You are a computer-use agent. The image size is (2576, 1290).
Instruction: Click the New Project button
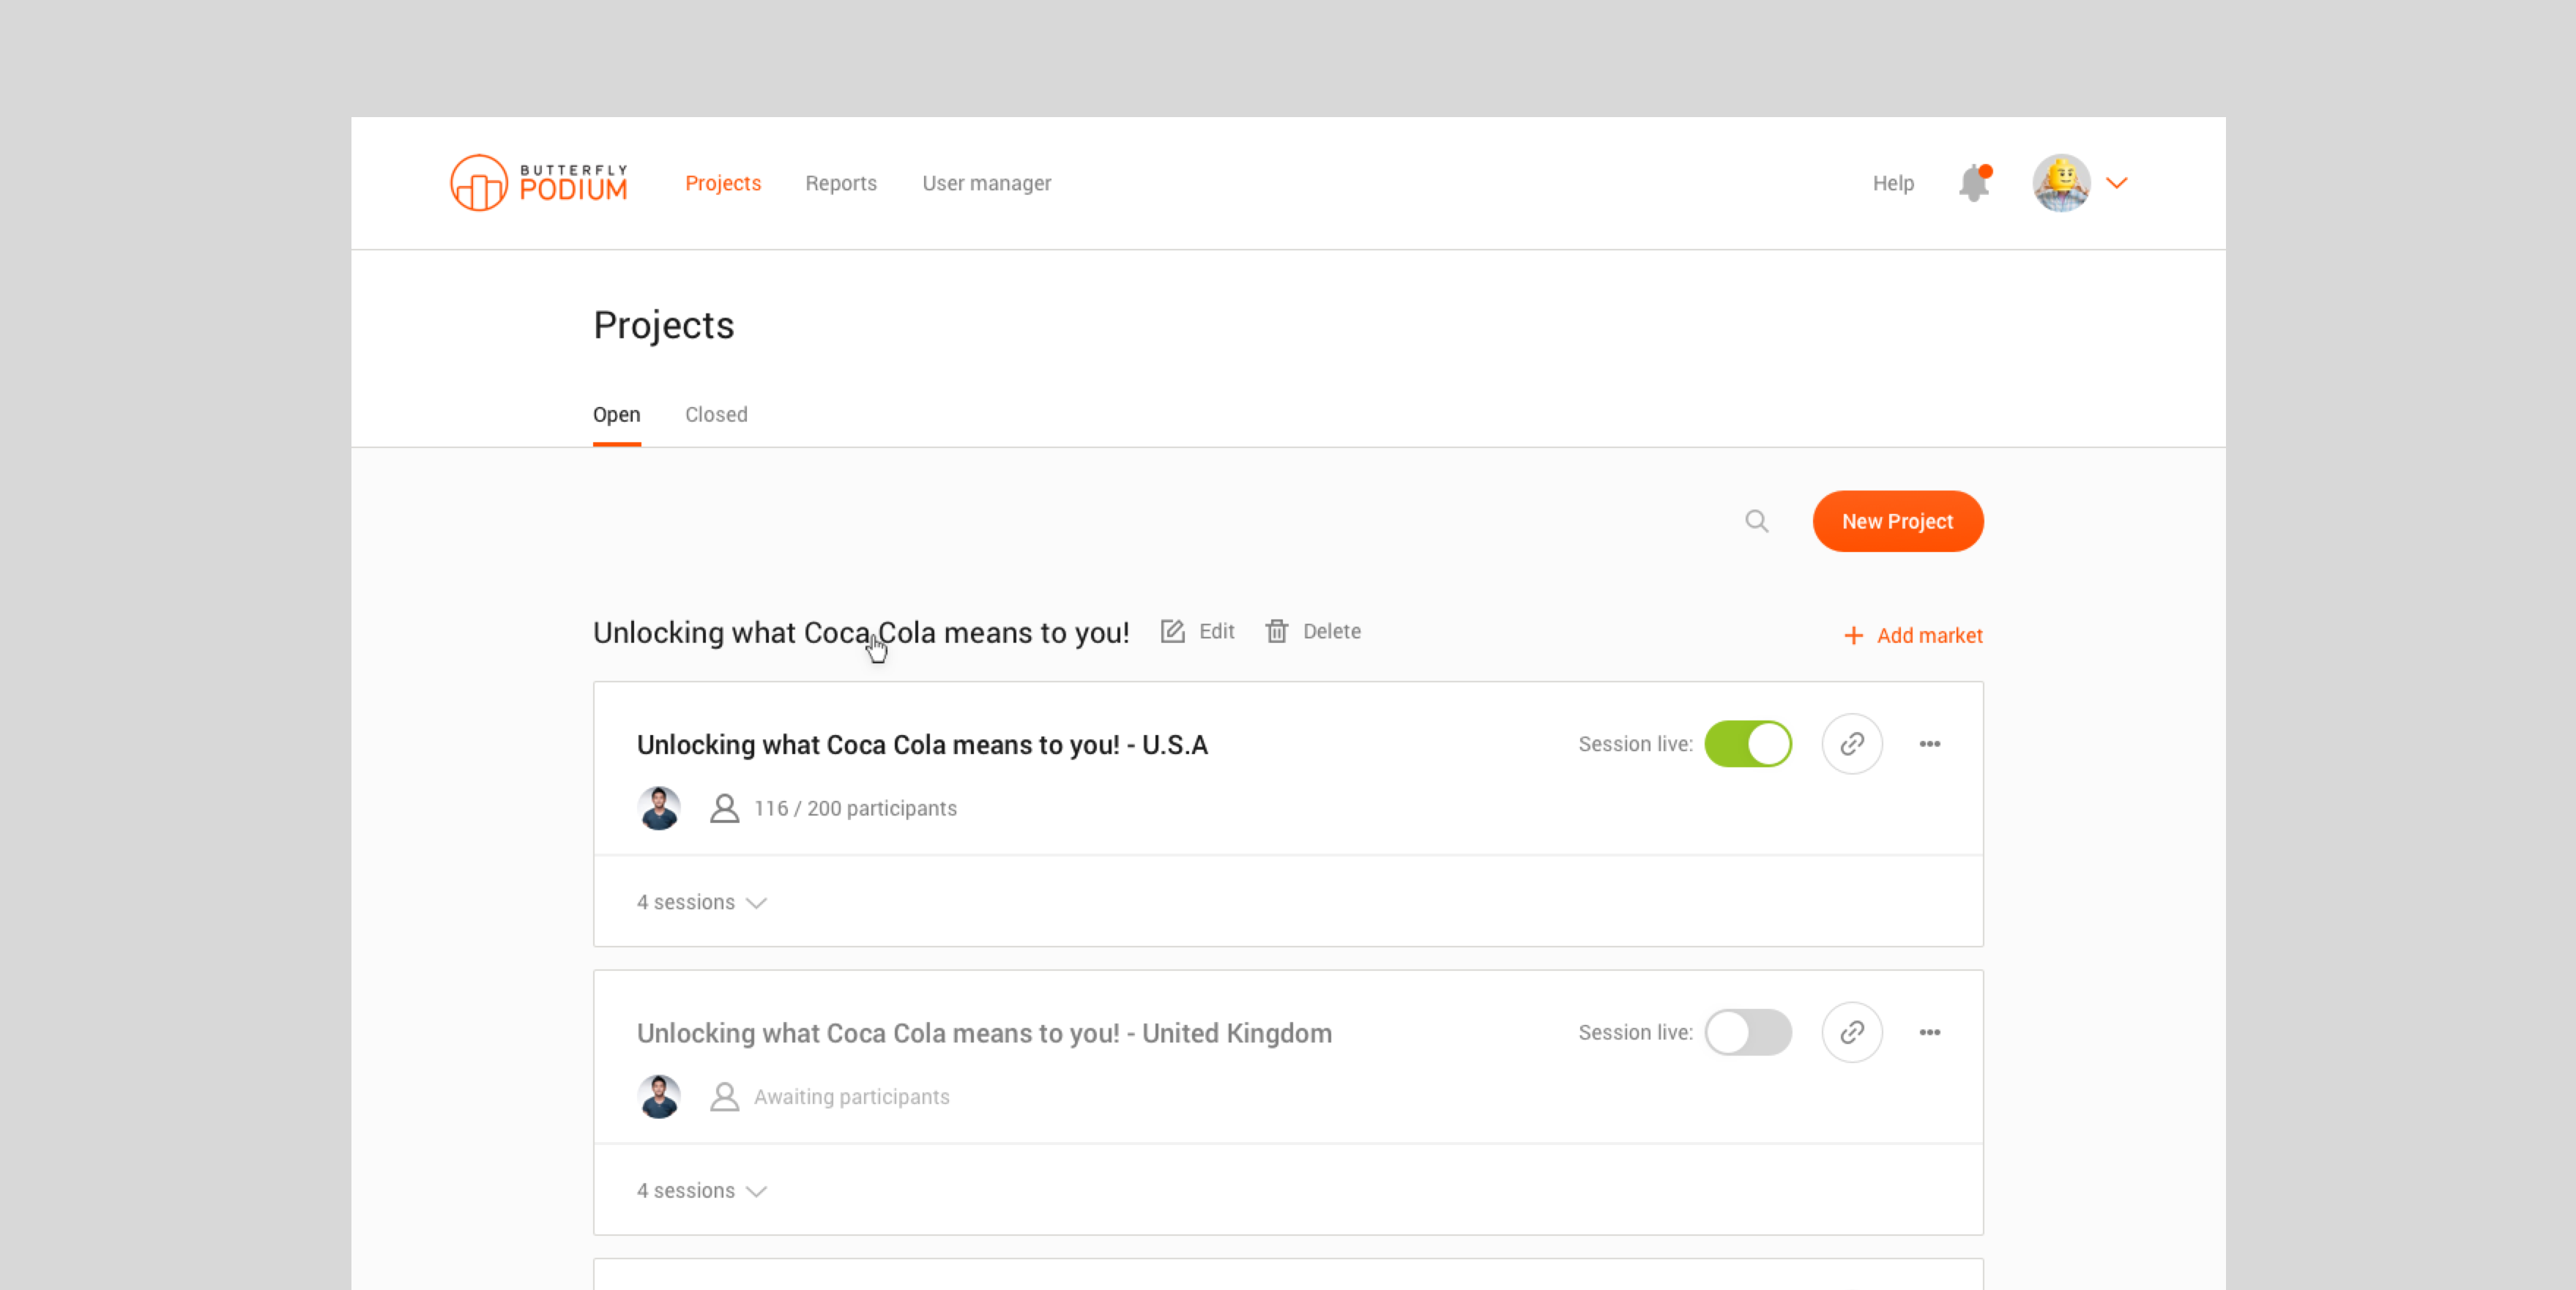click(x=1898, y=521)
